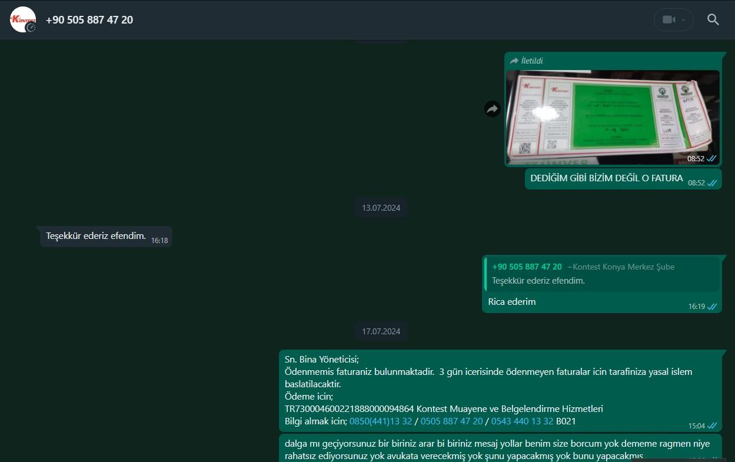Click read receipt ticks on 15:04 message
Image resolution: width=735 pixels, height=462 pixels.
tap(712, 426)
